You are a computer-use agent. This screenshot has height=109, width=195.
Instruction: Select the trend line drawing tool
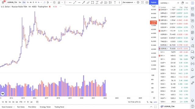pos(75,2)
